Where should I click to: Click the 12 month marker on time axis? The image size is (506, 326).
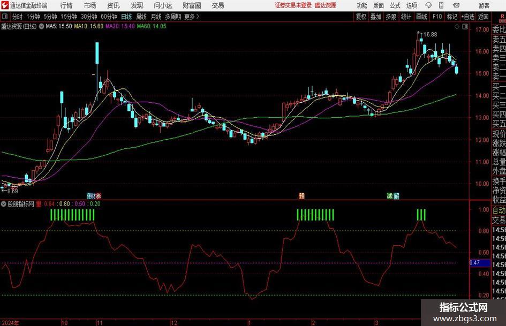(x=174, y=323)
